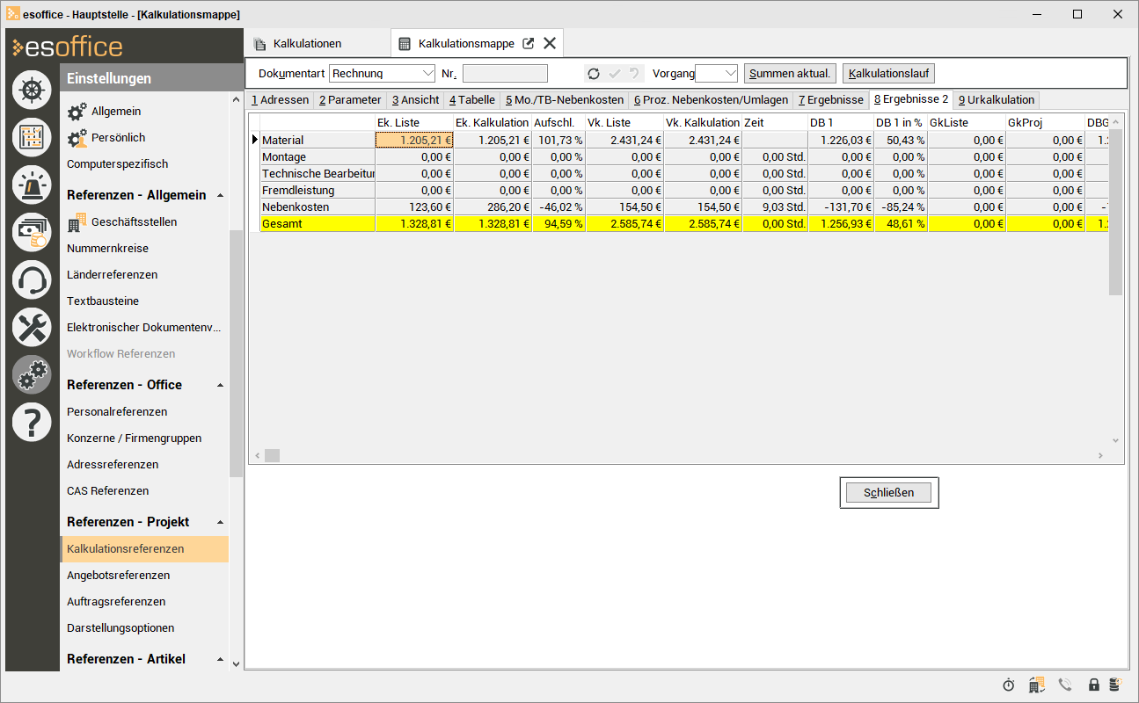The height and width of the screenshot is (703, 1139).
Task: Click the Kalkulationslauf button
Action: [888, 74]
